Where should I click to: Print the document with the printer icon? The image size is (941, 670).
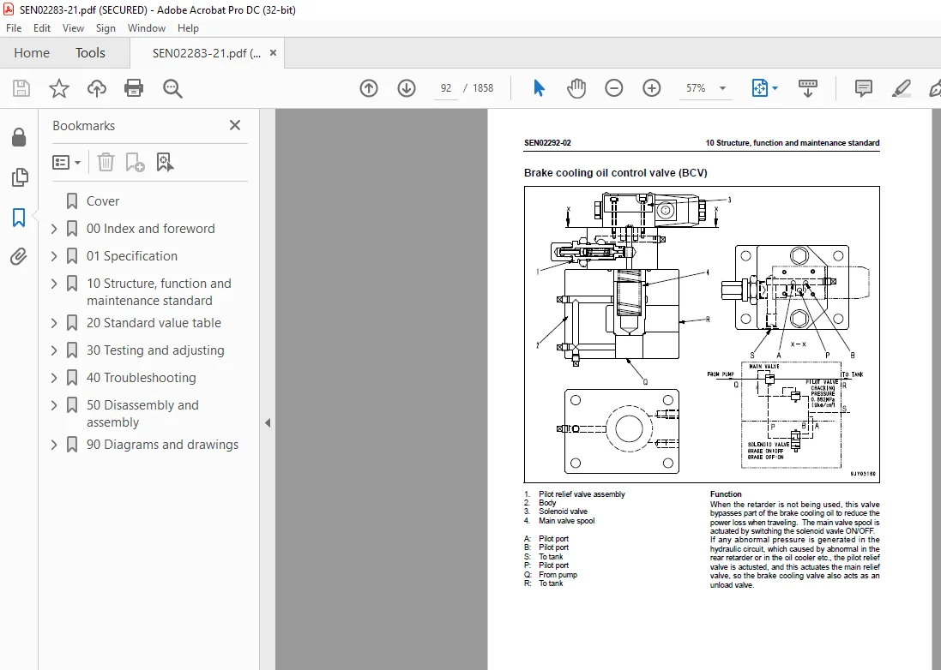(134, 89)
